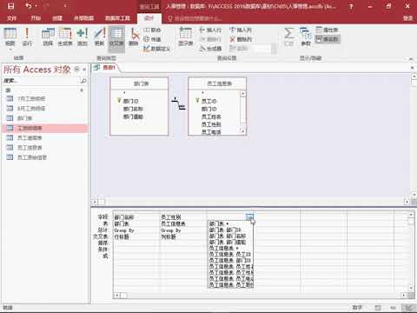
Task: Click 生成器 (Builder) in query setup
Action: pyautogui.click(x=210, y=49)
